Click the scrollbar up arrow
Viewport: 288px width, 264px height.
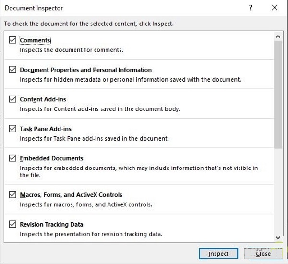coord(278,36)
